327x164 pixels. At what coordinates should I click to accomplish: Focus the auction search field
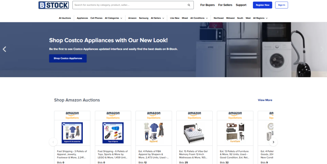(x=133, y=5)
